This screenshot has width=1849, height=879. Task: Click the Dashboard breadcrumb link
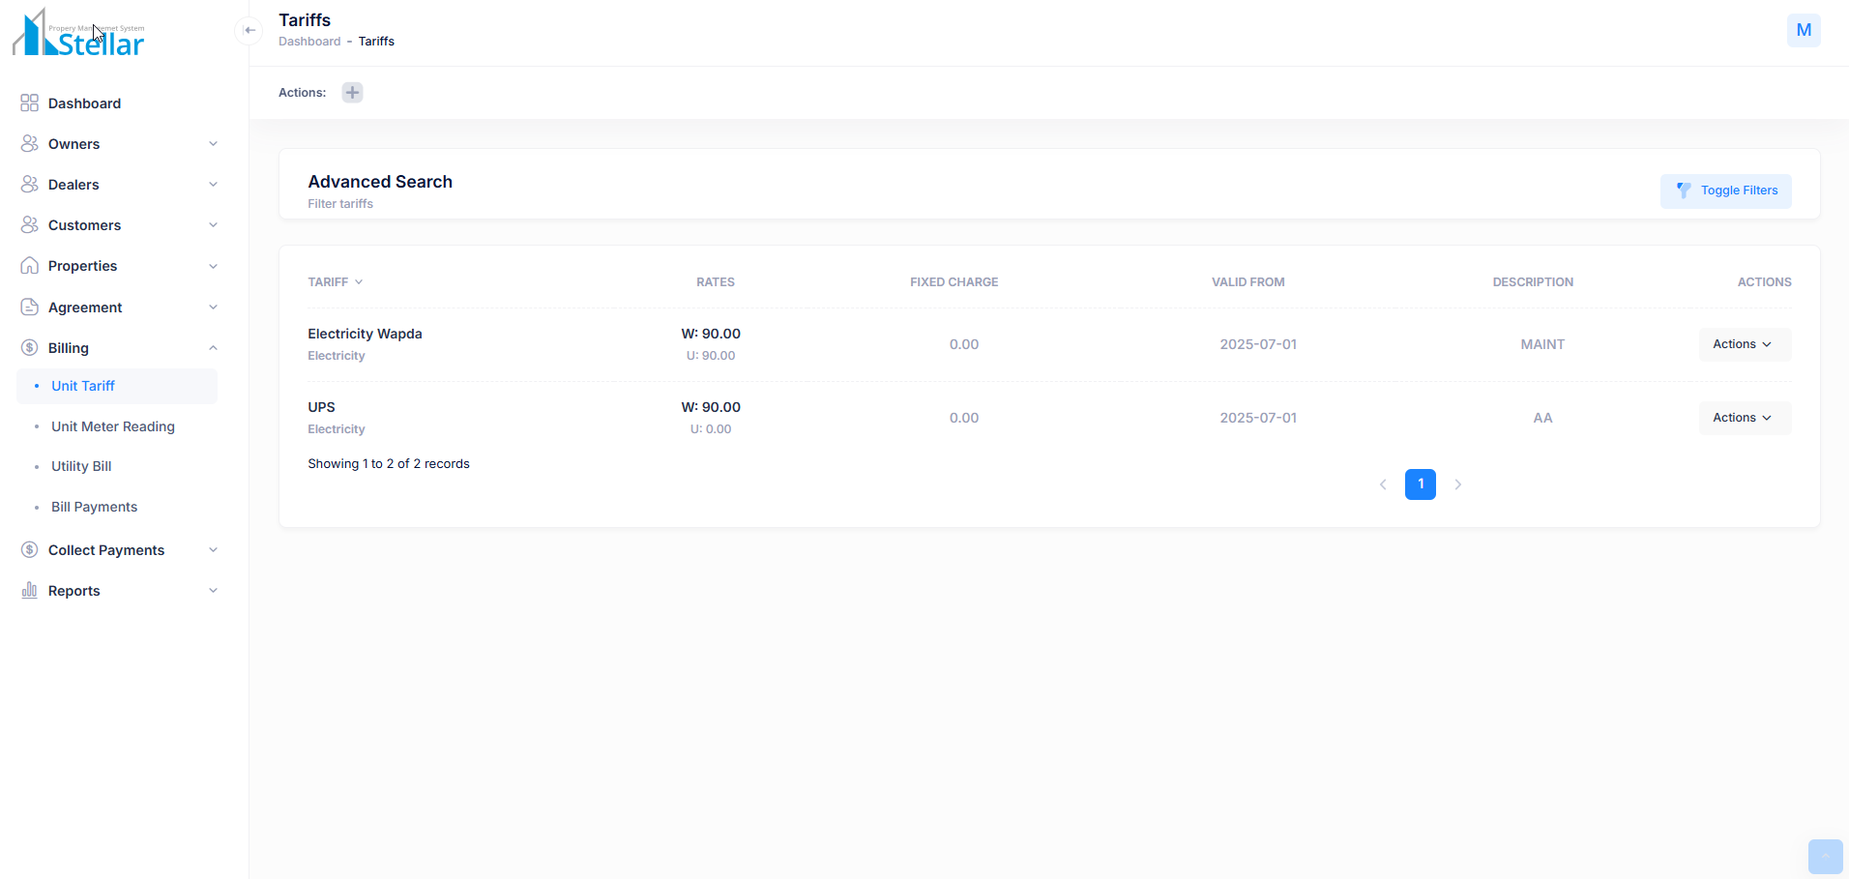pos(309,42)
